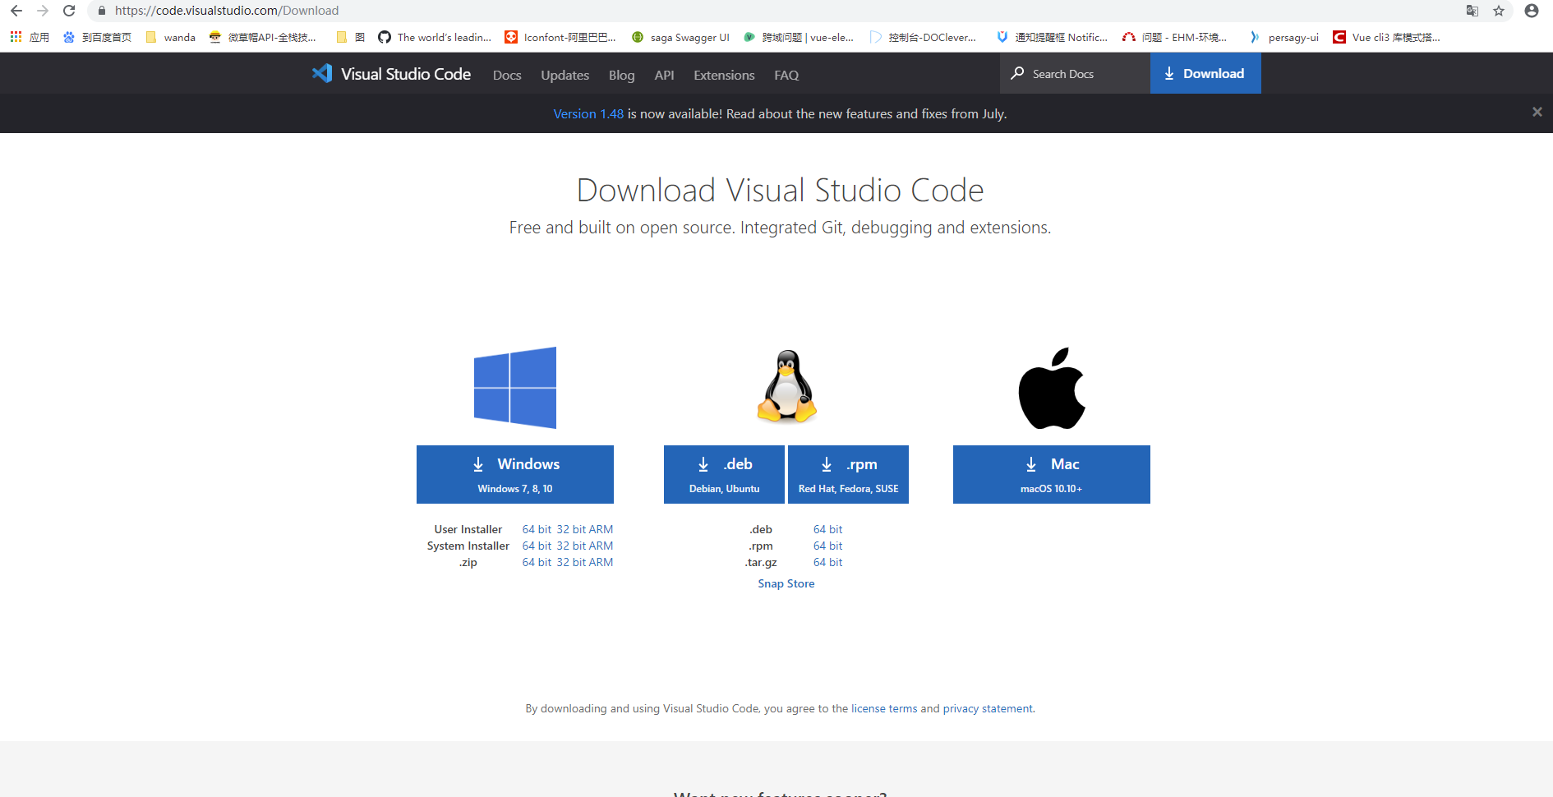
Task: Open the Version 1.48 release link
Action: pos(588,113)
